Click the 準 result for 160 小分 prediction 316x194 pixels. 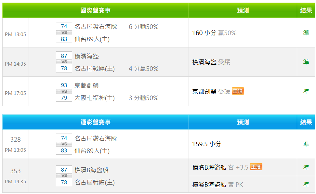(306, 33)
